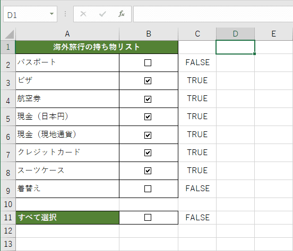
Task: Click cell C7 showing TRUE
Action: pos(197,153)
